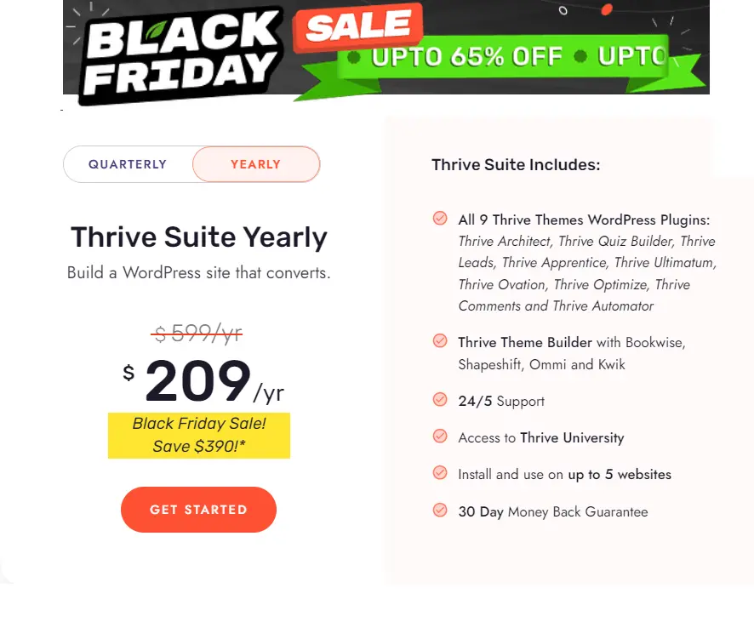Click checkmark icon beside All 9 Thrive Plugins
The height and width of the screenshot is (622, 754).
pos(440,219)
